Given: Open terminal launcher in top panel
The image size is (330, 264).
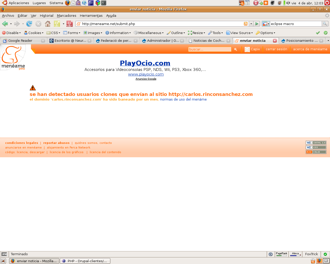Looking at the screenshot, I should pyautogui.click(x=104, y=3).
